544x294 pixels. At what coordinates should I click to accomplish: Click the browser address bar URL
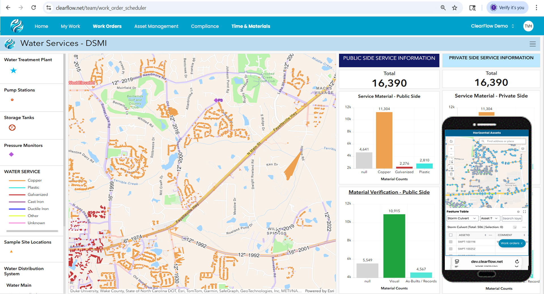101,8
